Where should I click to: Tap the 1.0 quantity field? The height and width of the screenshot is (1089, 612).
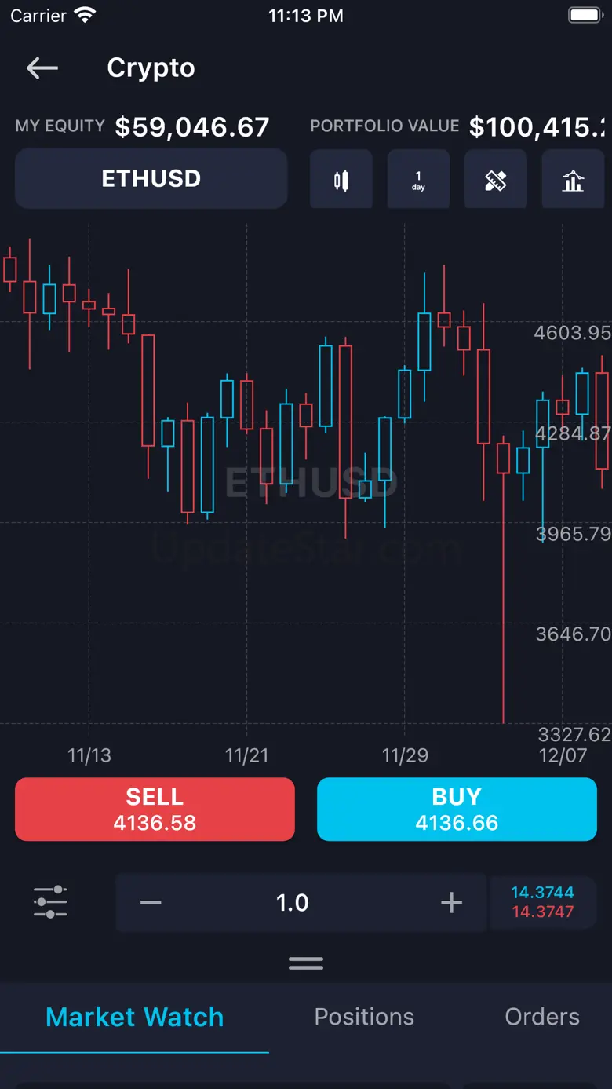tap(293, 902)
